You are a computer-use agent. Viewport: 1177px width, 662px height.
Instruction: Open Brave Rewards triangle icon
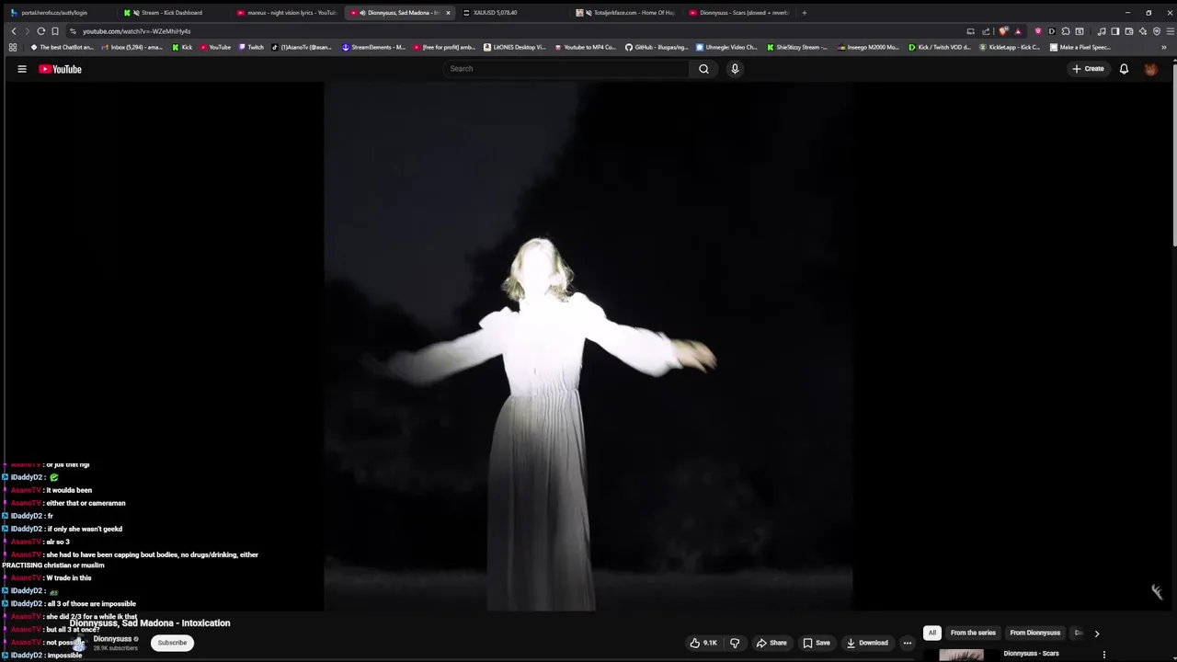[1018, 31]
